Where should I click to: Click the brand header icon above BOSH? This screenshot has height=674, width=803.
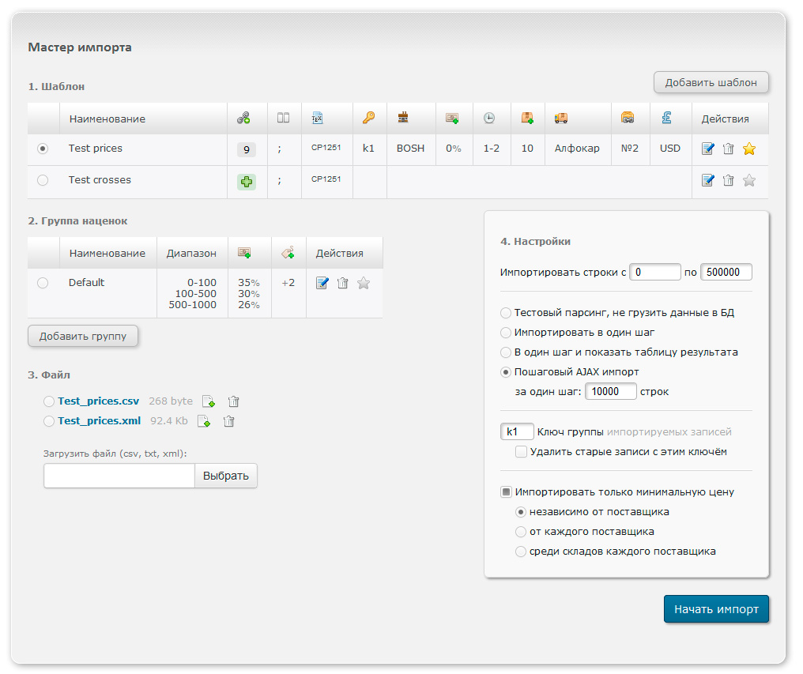click(403, 117)
